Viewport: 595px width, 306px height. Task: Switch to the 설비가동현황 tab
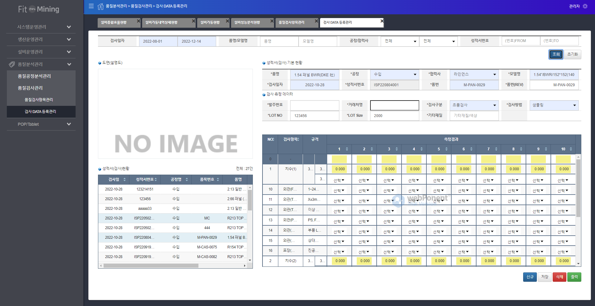click(210, 22)
